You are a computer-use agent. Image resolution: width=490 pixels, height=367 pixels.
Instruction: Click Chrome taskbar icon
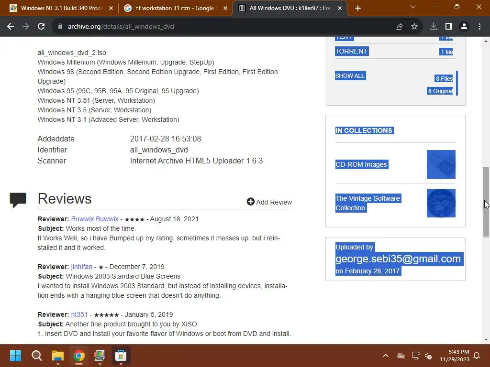79,356
